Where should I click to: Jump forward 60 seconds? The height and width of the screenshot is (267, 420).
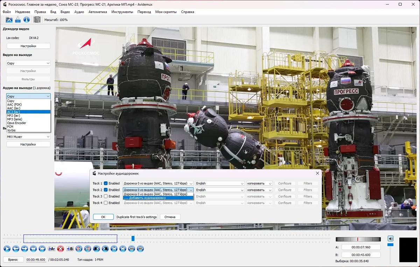(x=140, y=249)
